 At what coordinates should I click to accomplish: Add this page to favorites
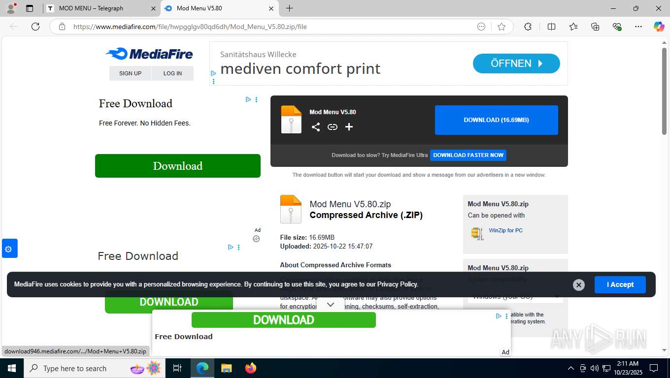(x=502, y=27)
